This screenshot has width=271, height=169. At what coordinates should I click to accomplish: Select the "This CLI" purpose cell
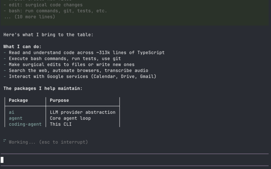coord(61,124)
